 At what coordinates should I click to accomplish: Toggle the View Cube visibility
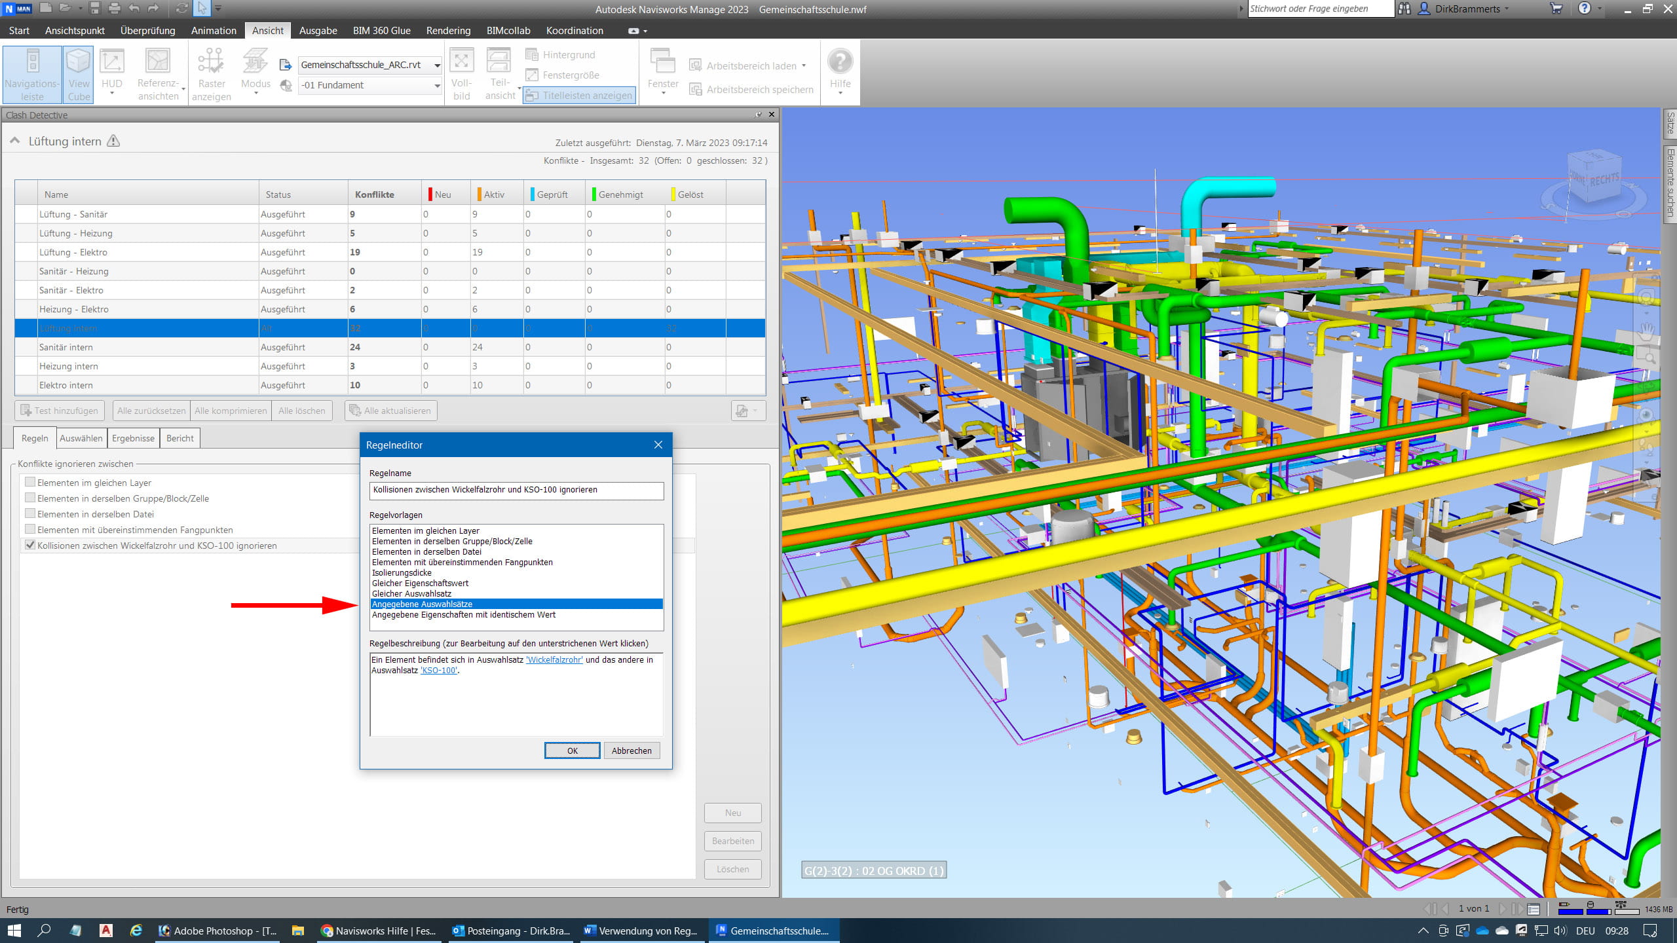pos(78,73)
